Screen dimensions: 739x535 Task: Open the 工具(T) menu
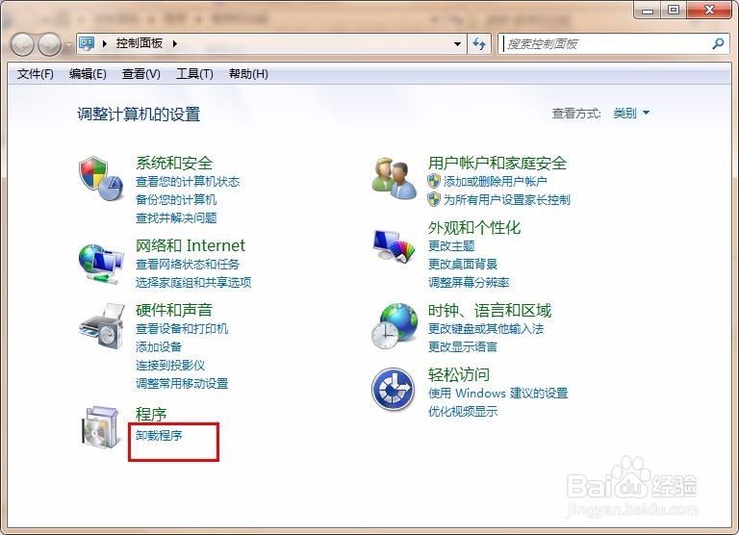(194, 74)
